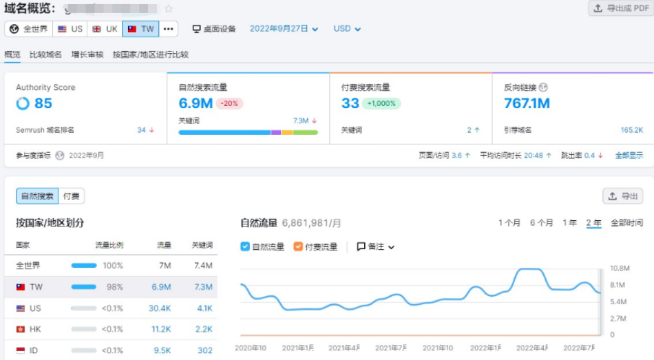Switch to the 增长审核 tab
Image resolution: width=654 pixels, height=360 pixels.
(87, 54)
